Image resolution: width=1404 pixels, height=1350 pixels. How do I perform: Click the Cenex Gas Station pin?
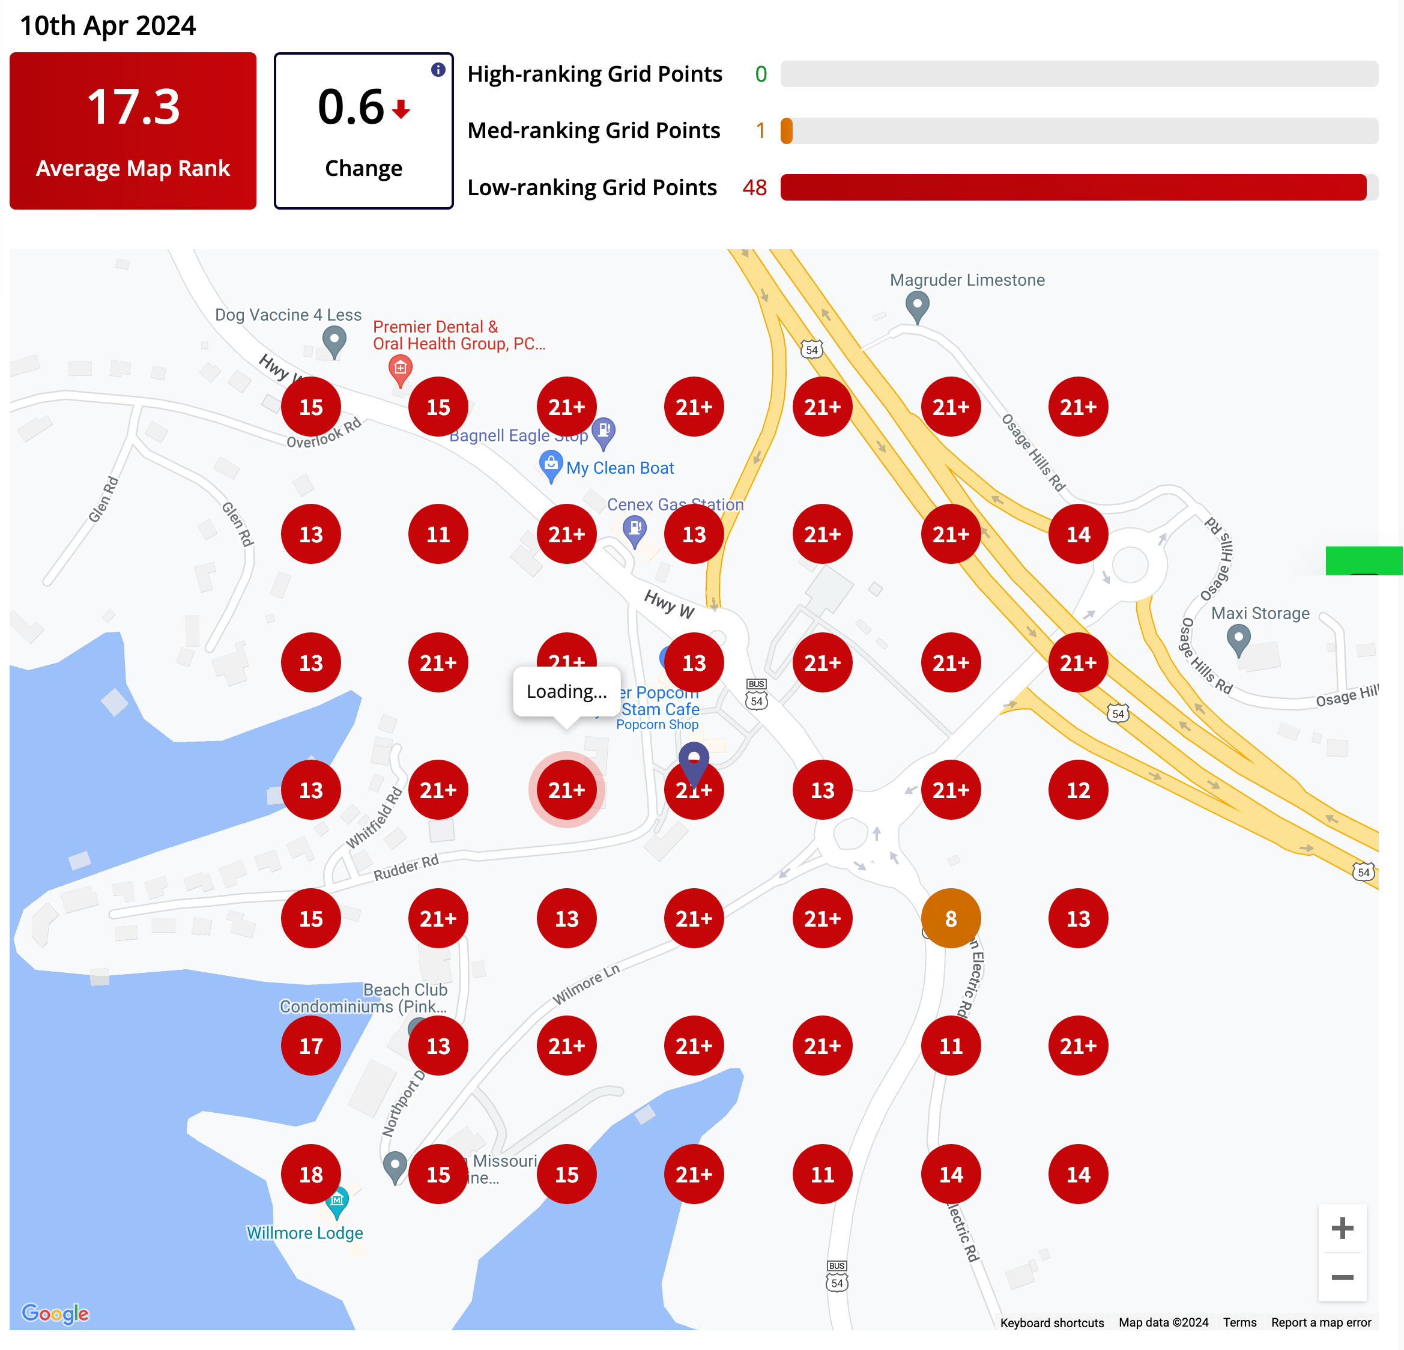pyautogui.click(x=634, y=533)
